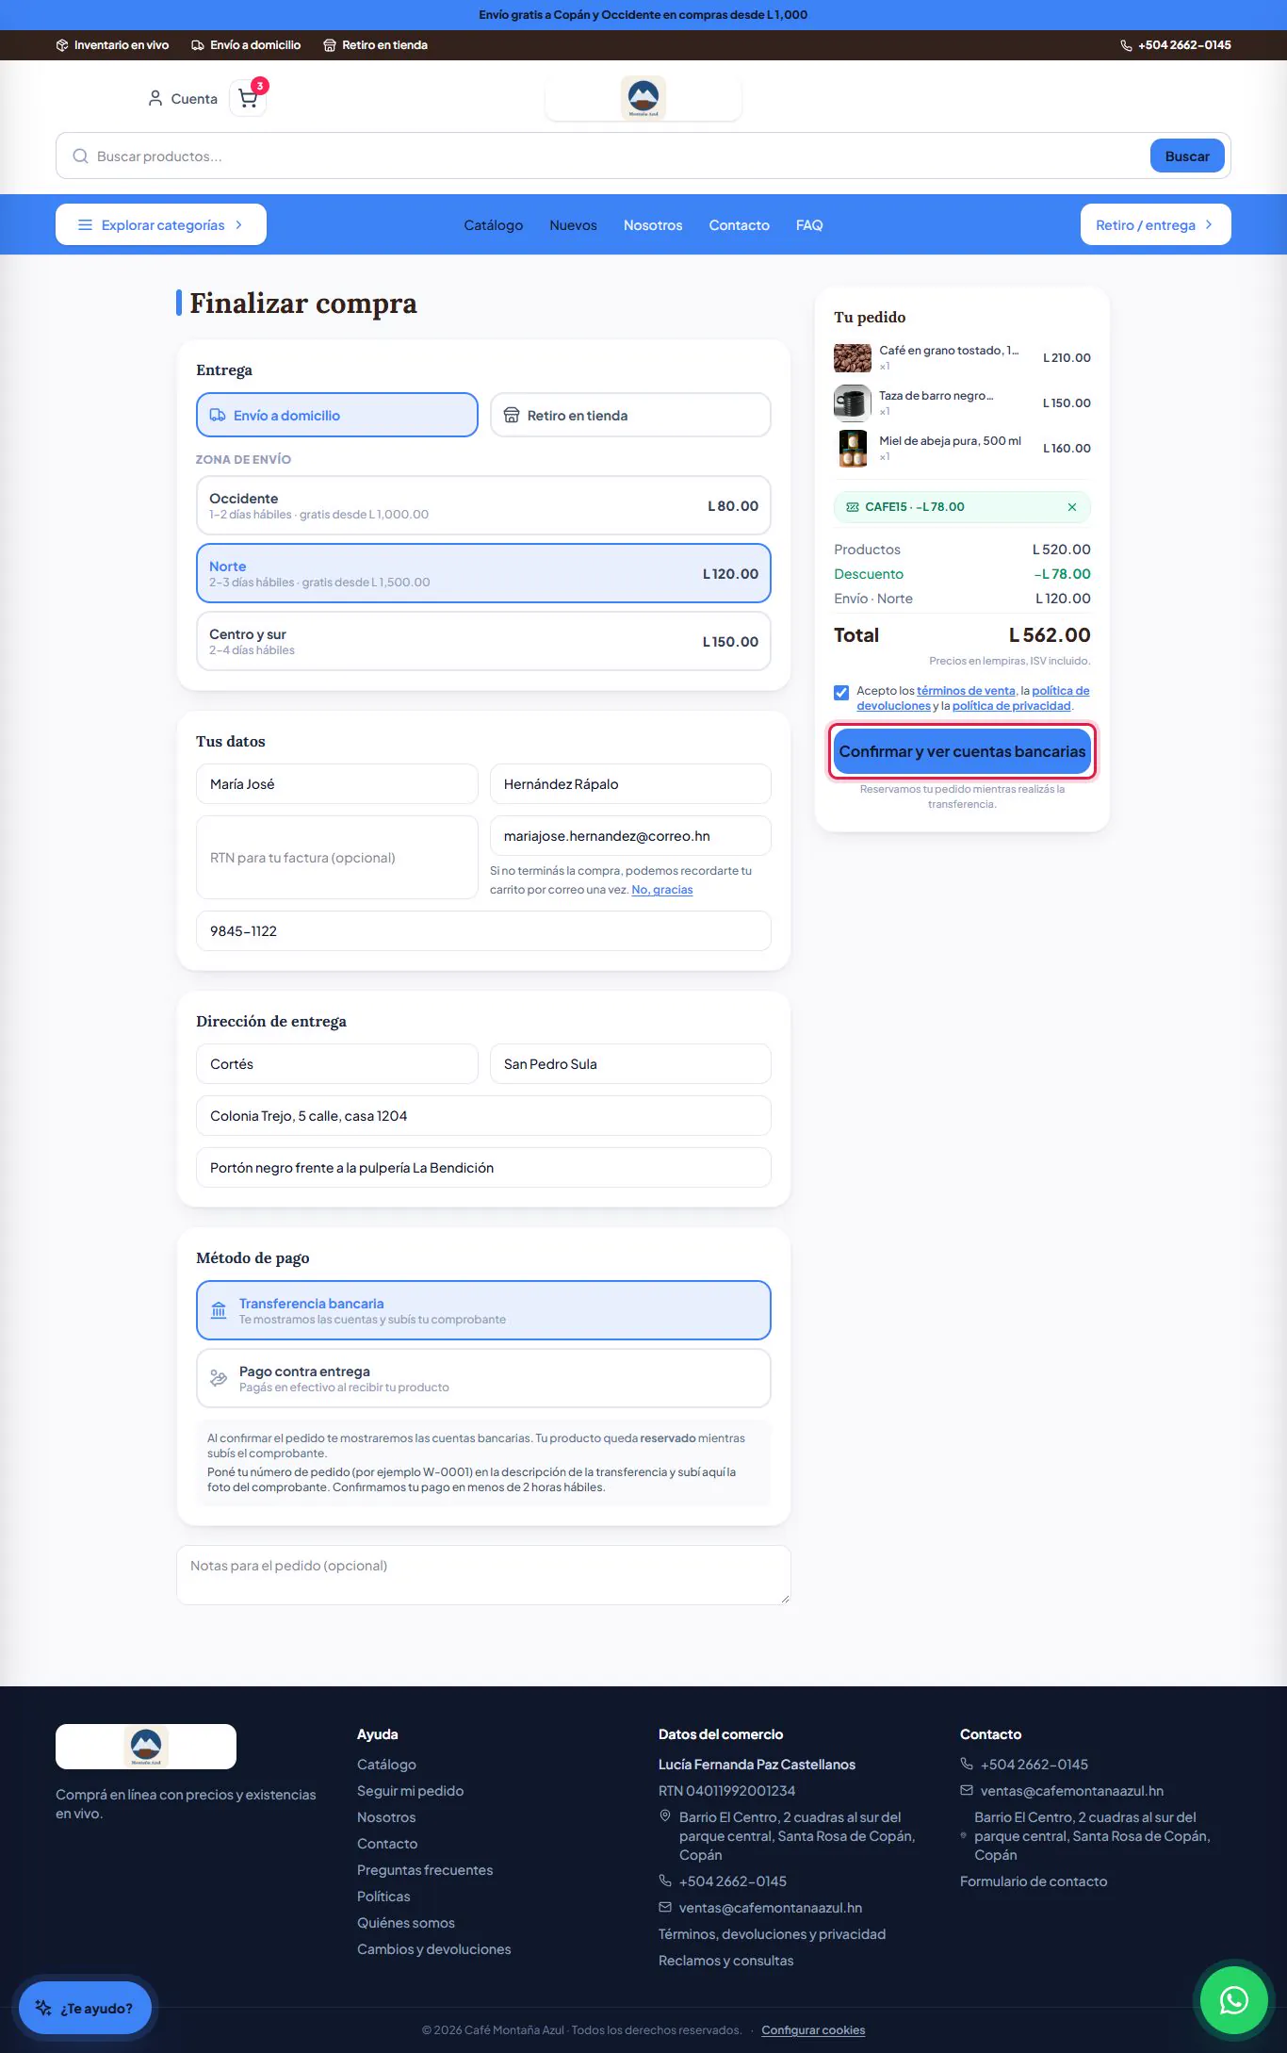
Task: Choose the Centro y sur shipping zone
Action: [x=483, y=641]
